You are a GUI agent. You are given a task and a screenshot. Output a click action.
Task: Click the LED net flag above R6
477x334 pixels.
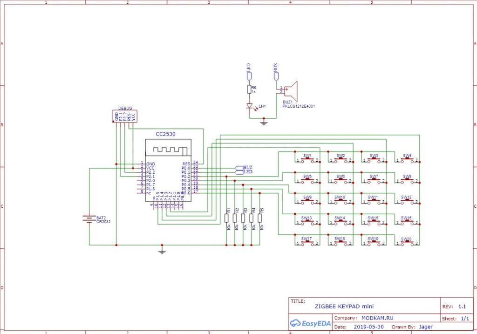(x=249, y=72)
